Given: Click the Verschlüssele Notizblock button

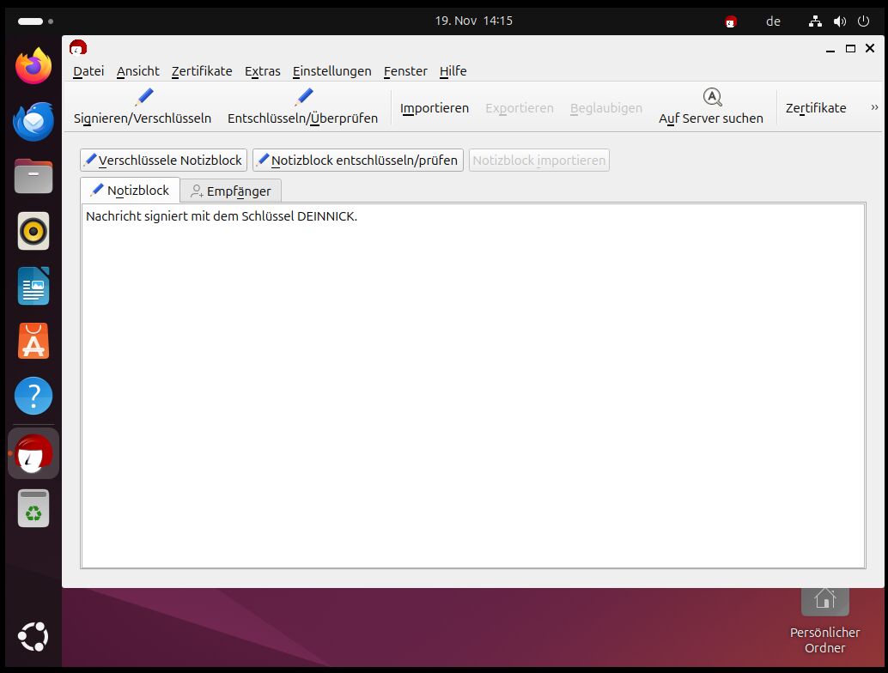Looking at the screenshot, I should click(x=163, y=161).
